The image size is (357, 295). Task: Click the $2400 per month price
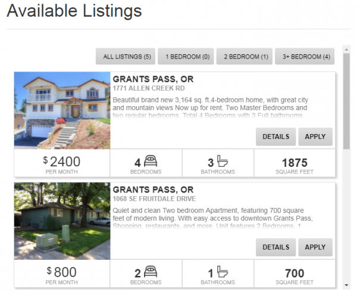[x=62, y=162]
